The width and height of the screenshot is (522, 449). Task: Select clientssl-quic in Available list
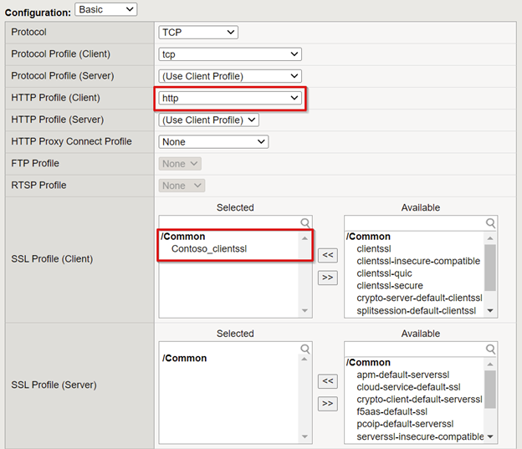click(384, 273)
